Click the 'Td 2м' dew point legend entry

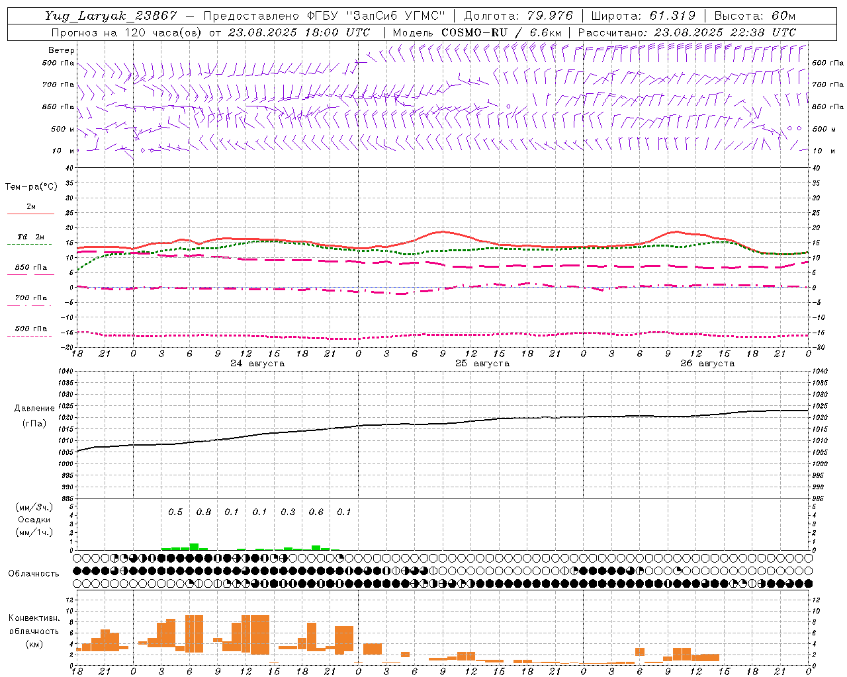30,237
